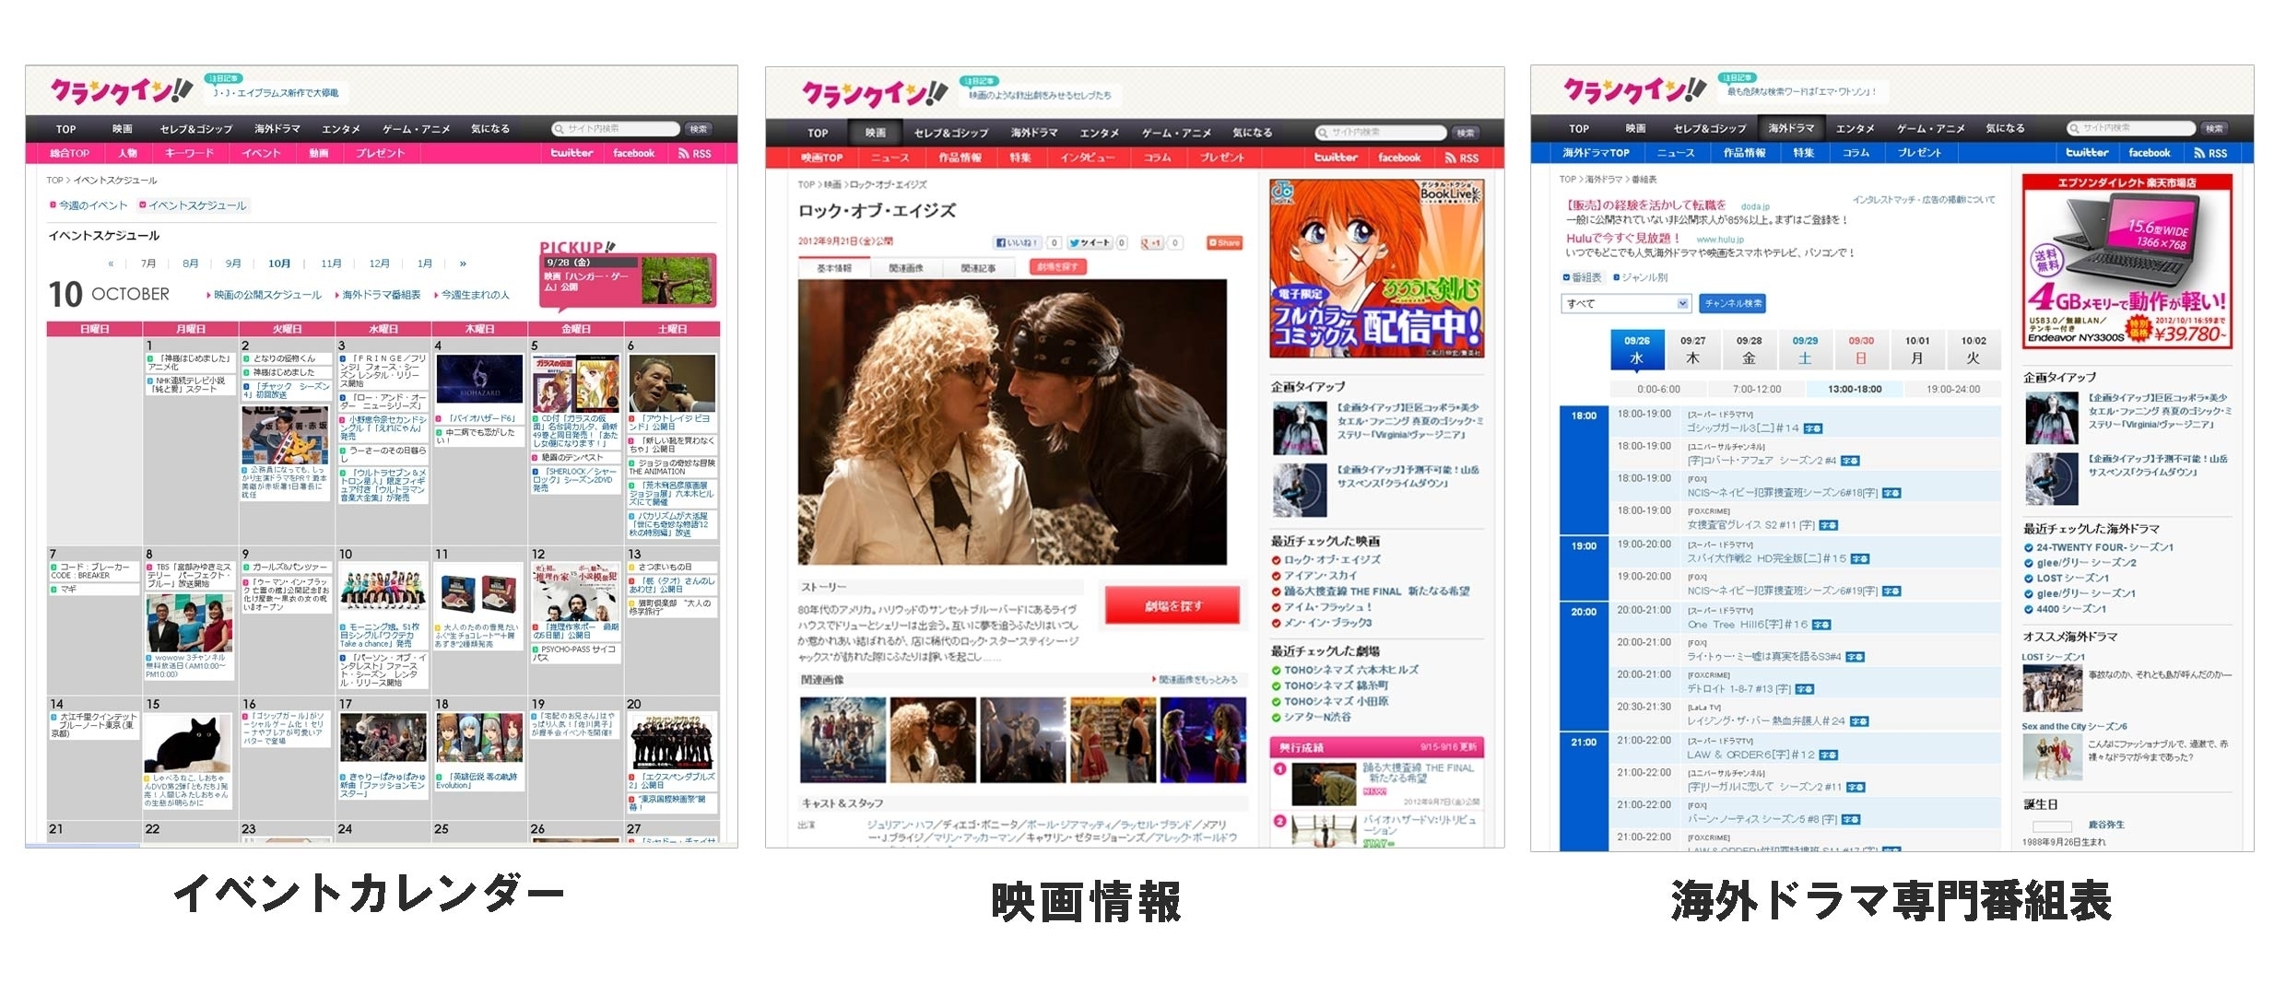Select 11月 in month navigation
Screen dimensions: 2286x995
[331, 263]
